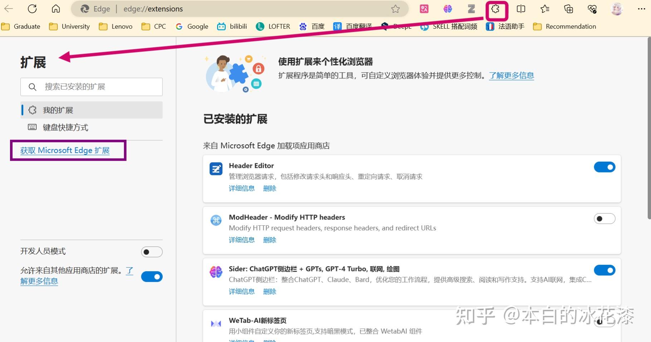Enable the ModHeader extension toggle
The image size is (651, 342).
click(604, 219)
